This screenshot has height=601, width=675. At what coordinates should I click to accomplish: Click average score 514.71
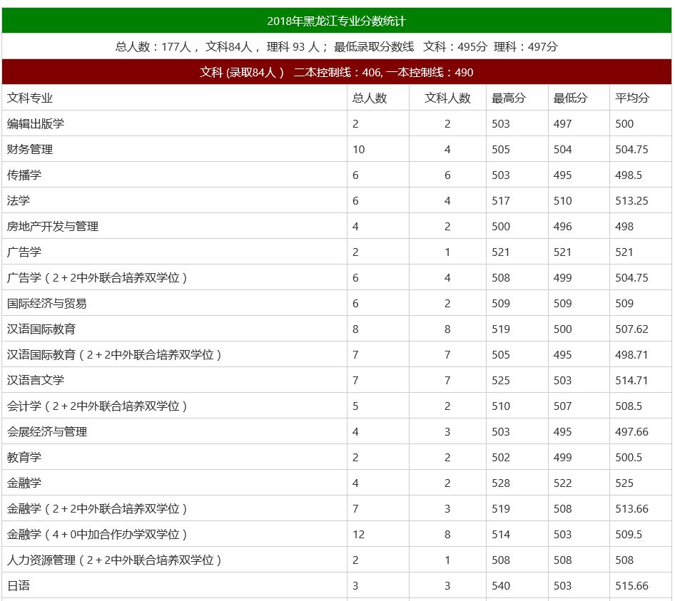[631, 380]
